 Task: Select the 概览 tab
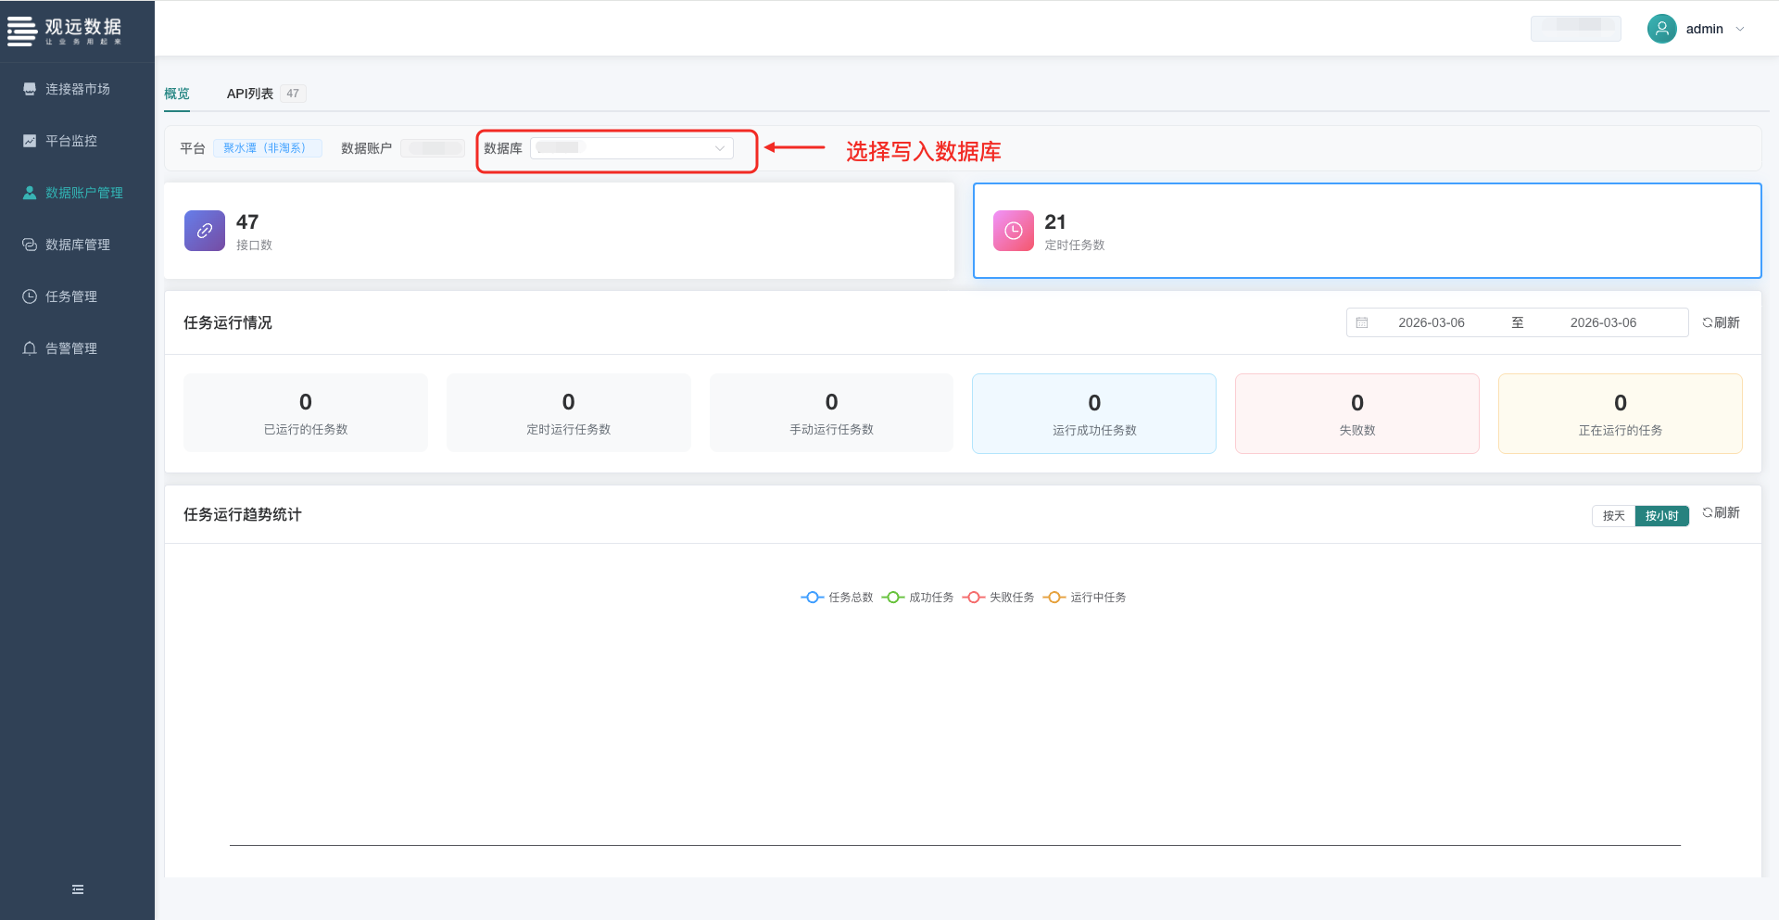tap(177, 94)
